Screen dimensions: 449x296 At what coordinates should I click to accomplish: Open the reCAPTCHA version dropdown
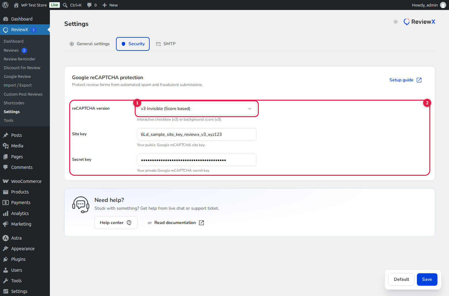pos(197,109)
